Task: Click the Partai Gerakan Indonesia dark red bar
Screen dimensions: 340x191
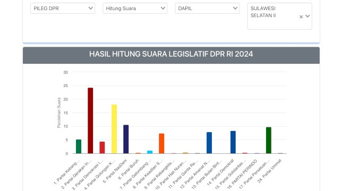Action: 90,120
